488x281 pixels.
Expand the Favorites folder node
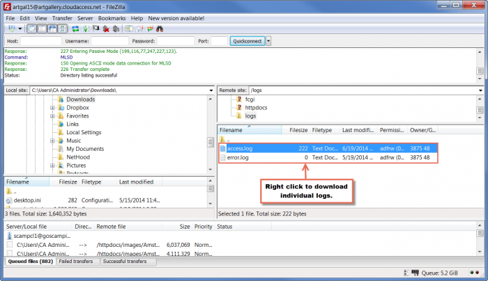click(x=52, y=116)
